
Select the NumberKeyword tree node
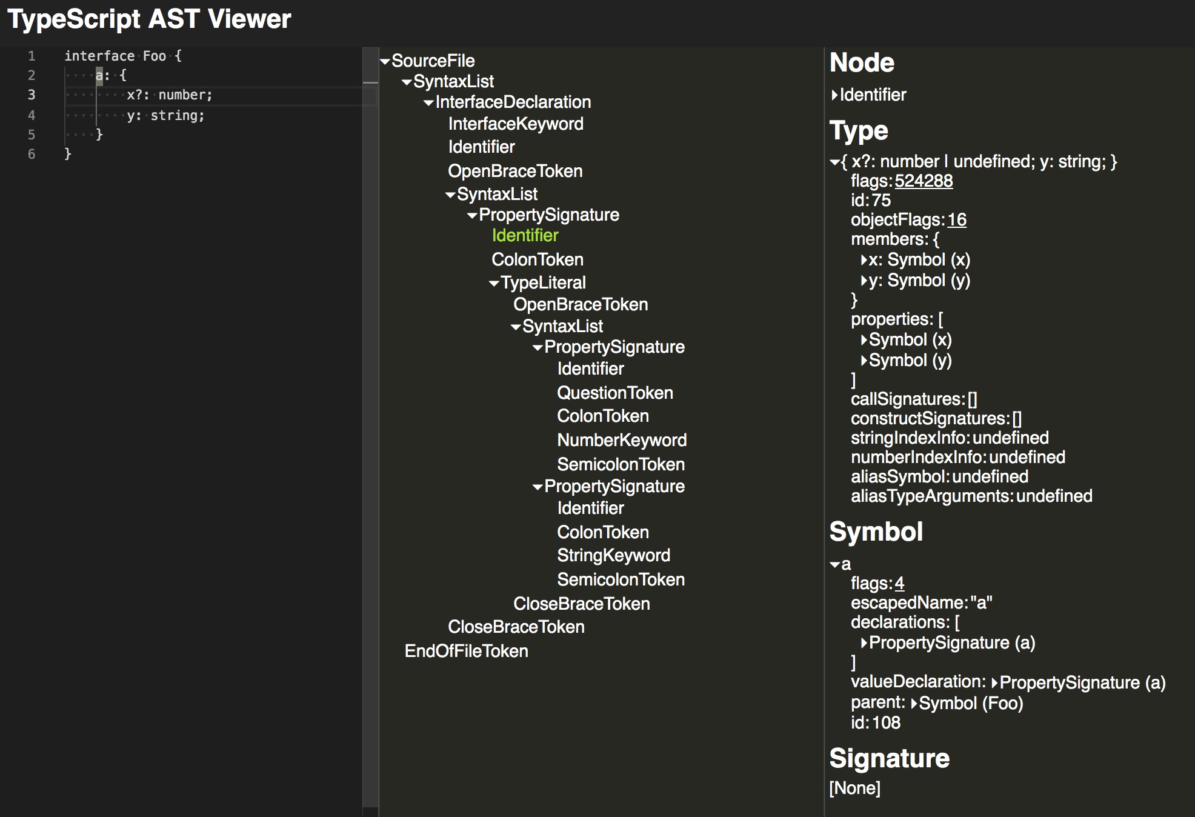coord(621,441)
